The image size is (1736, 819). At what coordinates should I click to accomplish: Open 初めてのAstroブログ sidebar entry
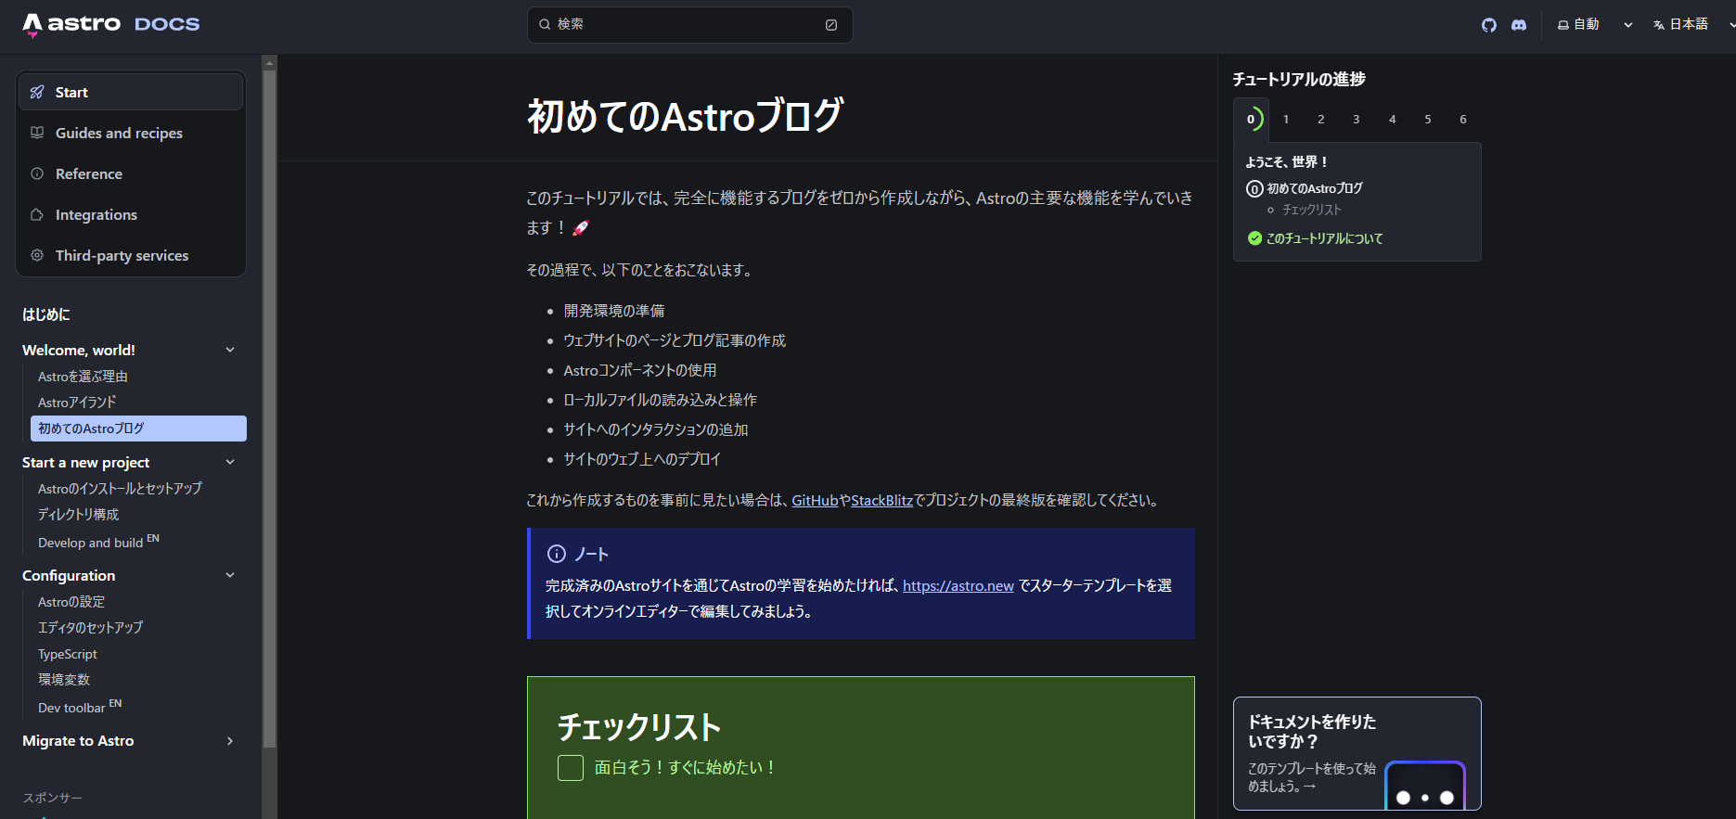pos(138,429)
